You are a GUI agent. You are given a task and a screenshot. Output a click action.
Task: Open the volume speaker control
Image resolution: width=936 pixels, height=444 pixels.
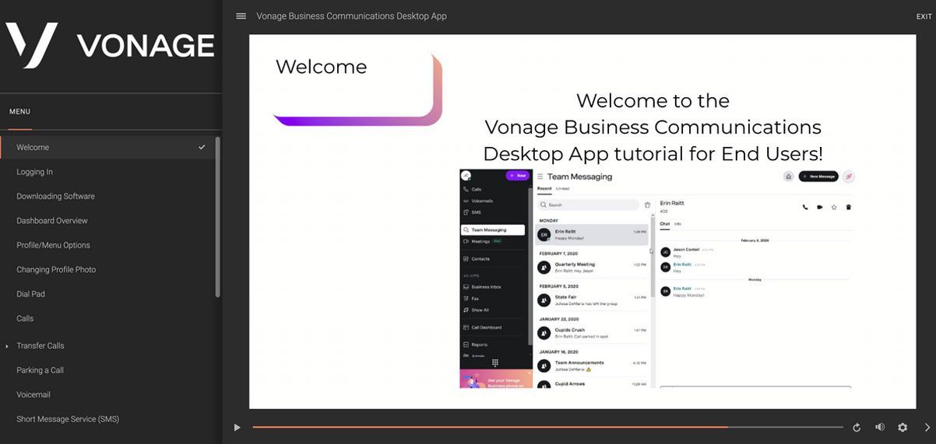880,427
